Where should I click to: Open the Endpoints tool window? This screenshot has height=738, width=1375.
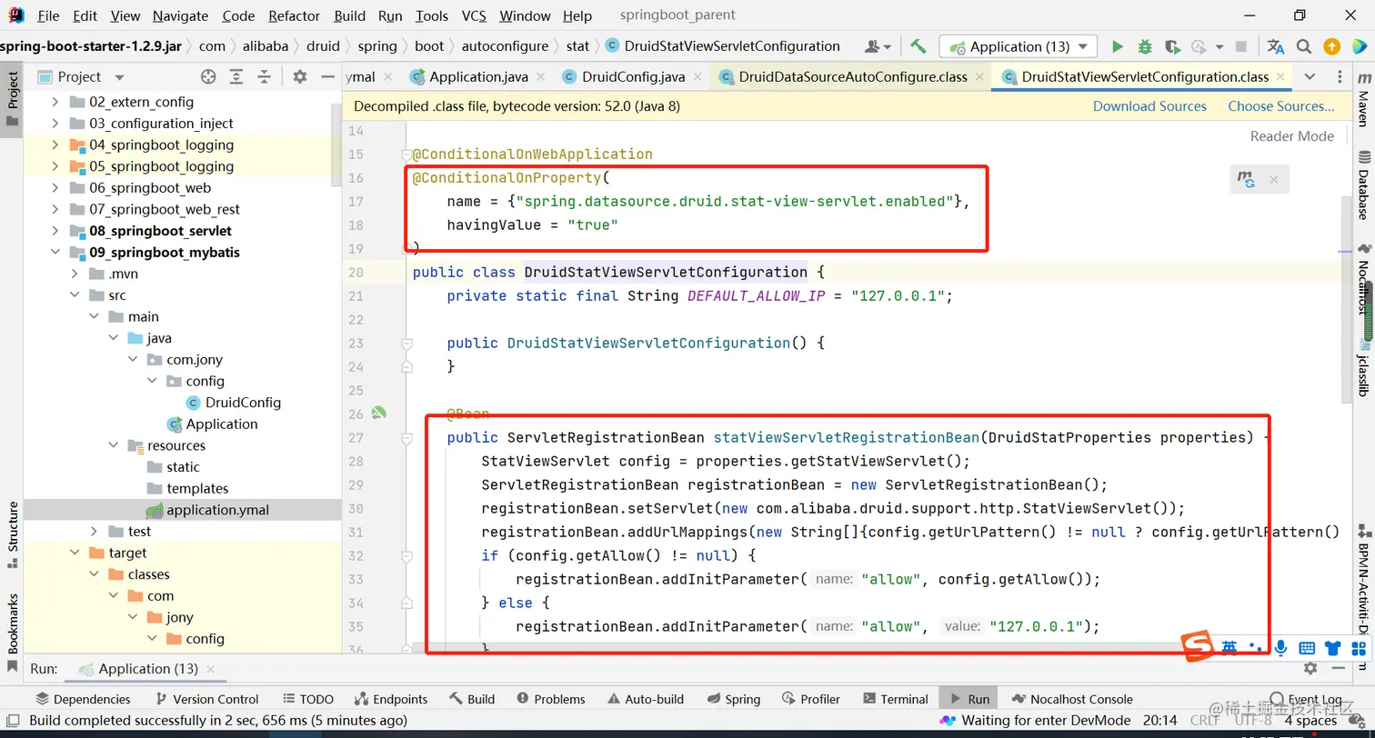tap(390, 699)
